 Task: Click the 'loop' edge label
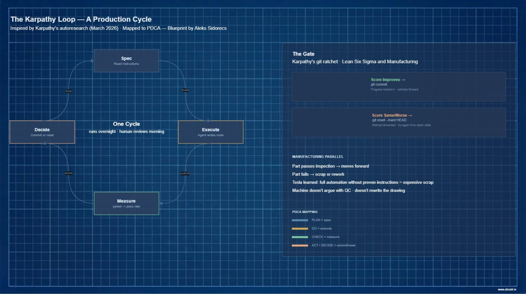tap(69, 91)
